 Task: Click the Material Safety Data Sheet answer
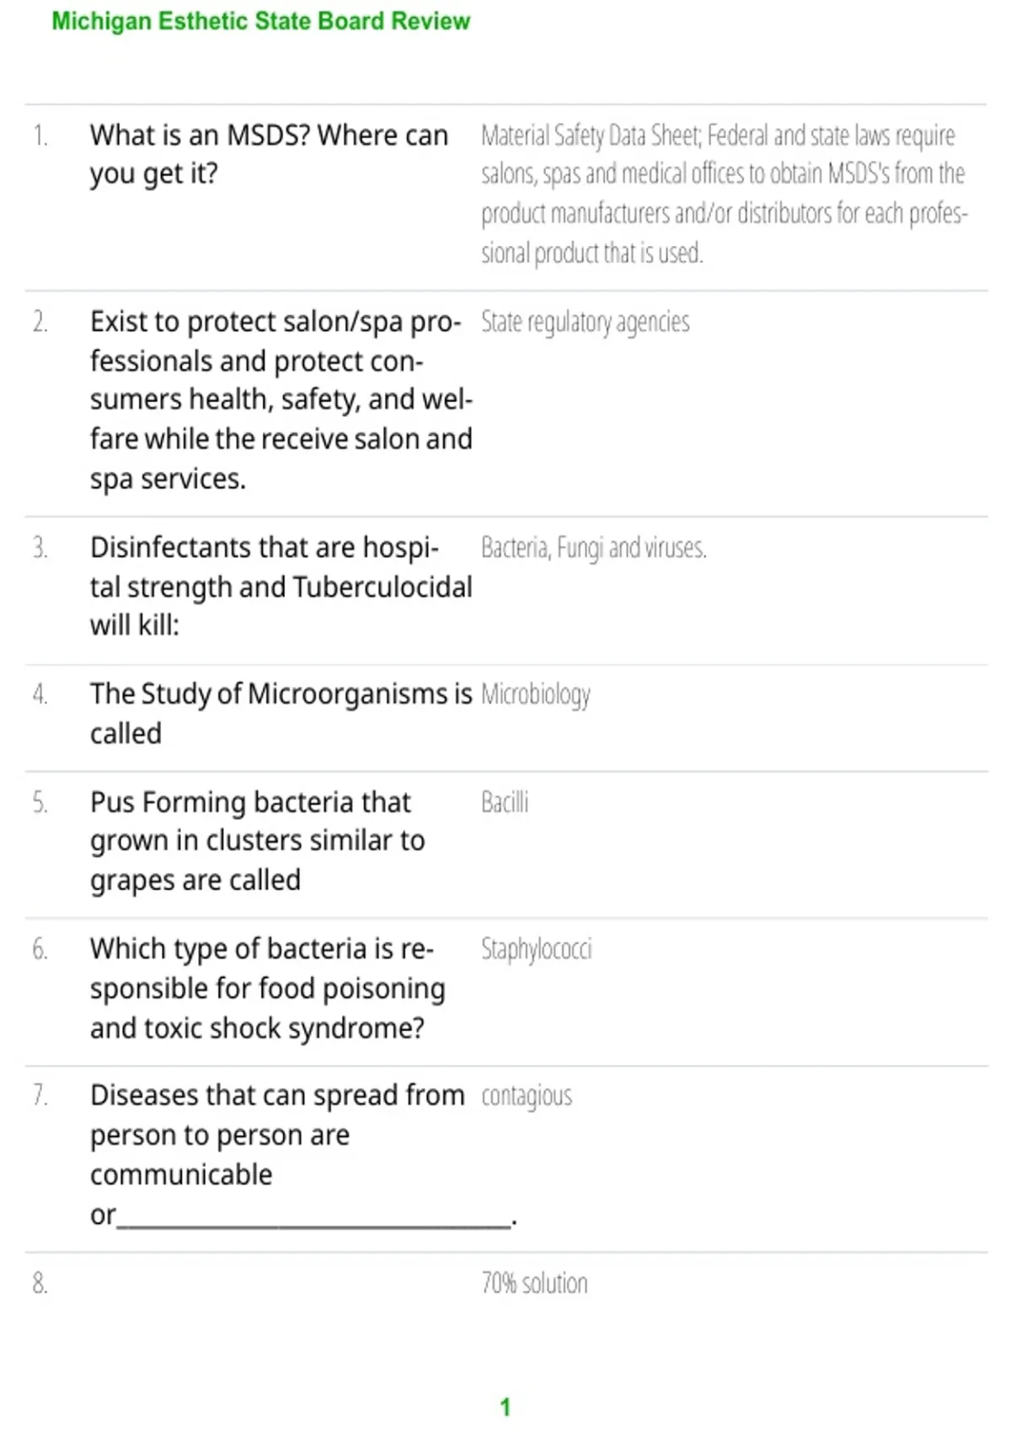725,194
